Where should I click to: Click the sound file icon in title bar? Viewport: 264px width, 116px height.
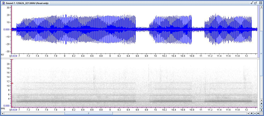coord(4,3)
